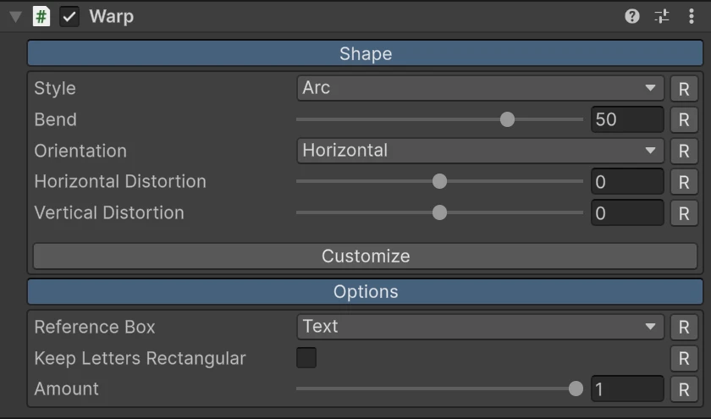Screen dimensions: 711x419
Task: Reset Keep Letters Rectangular with its R button
Action: pyautogui.click(x=684, y=358)
